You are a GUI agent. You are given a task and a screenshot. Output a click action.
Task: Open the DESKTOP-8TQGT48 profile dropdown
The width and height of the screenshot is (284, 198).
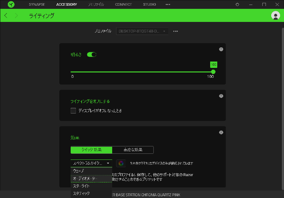142,31
